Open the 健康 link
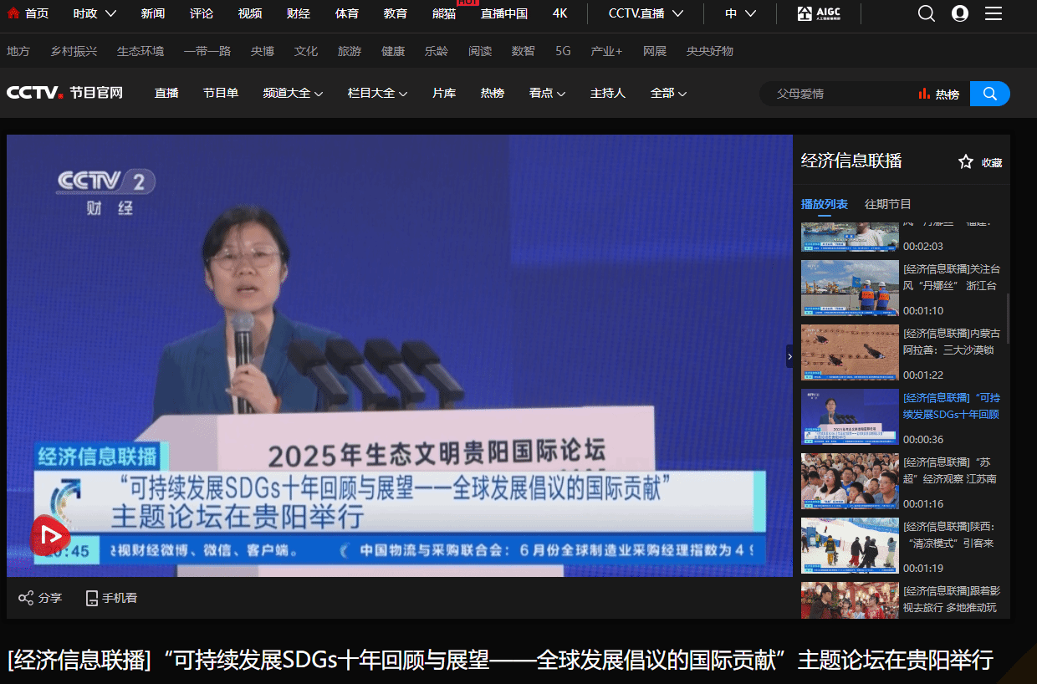This screenshot has width=1037, height=684. 393,51
